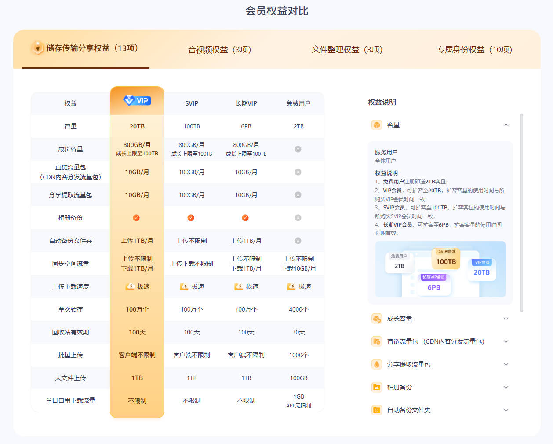
Task: Click the checkmark for 长期VIP 相册备份
Action: coord(245,217)
